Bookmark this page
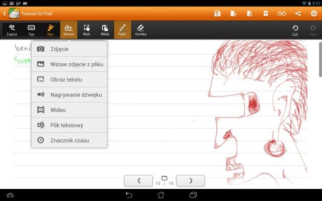Image resolution: width=322 pixels, height=201 pixels. click(266, 14)
